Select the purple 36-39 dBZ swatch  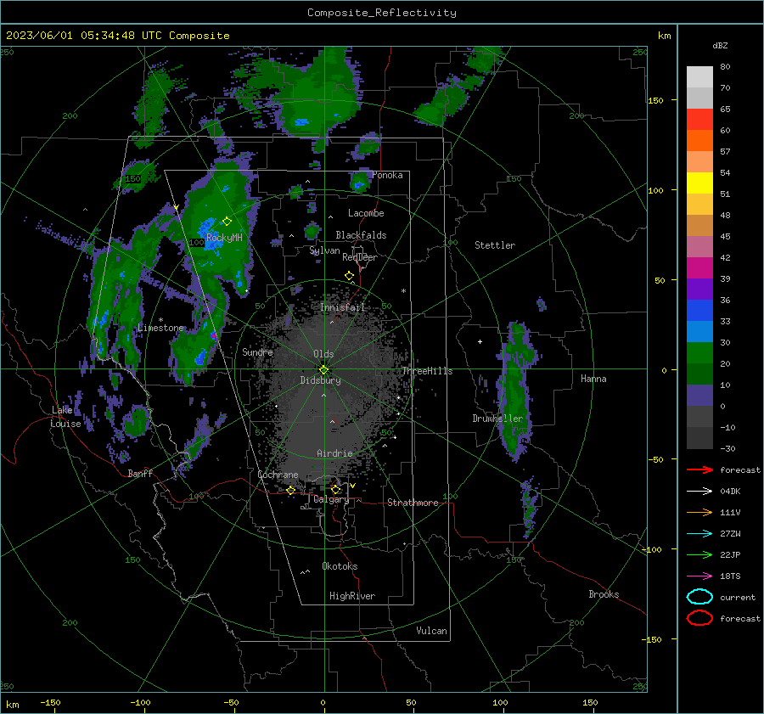[x=699, y=289]
